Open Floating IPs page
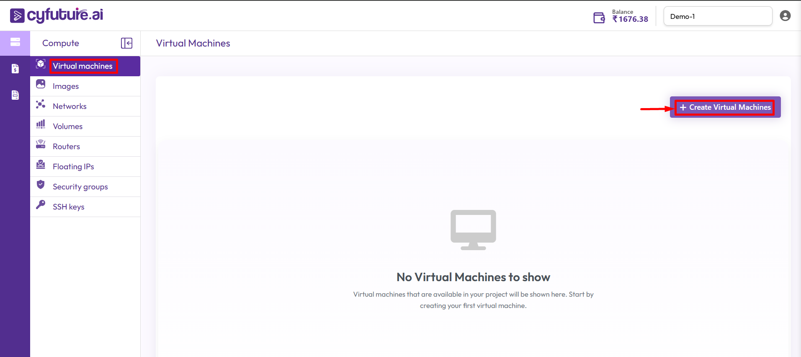 tap(73, 167)
